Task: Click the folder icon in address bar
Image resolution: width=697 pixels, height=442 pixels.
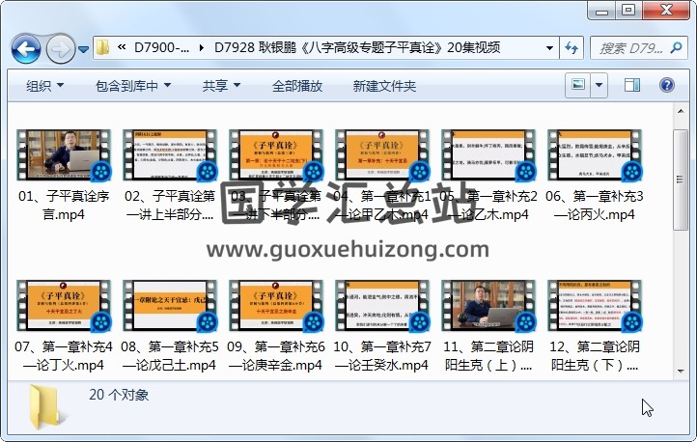Action: [102, 47]
